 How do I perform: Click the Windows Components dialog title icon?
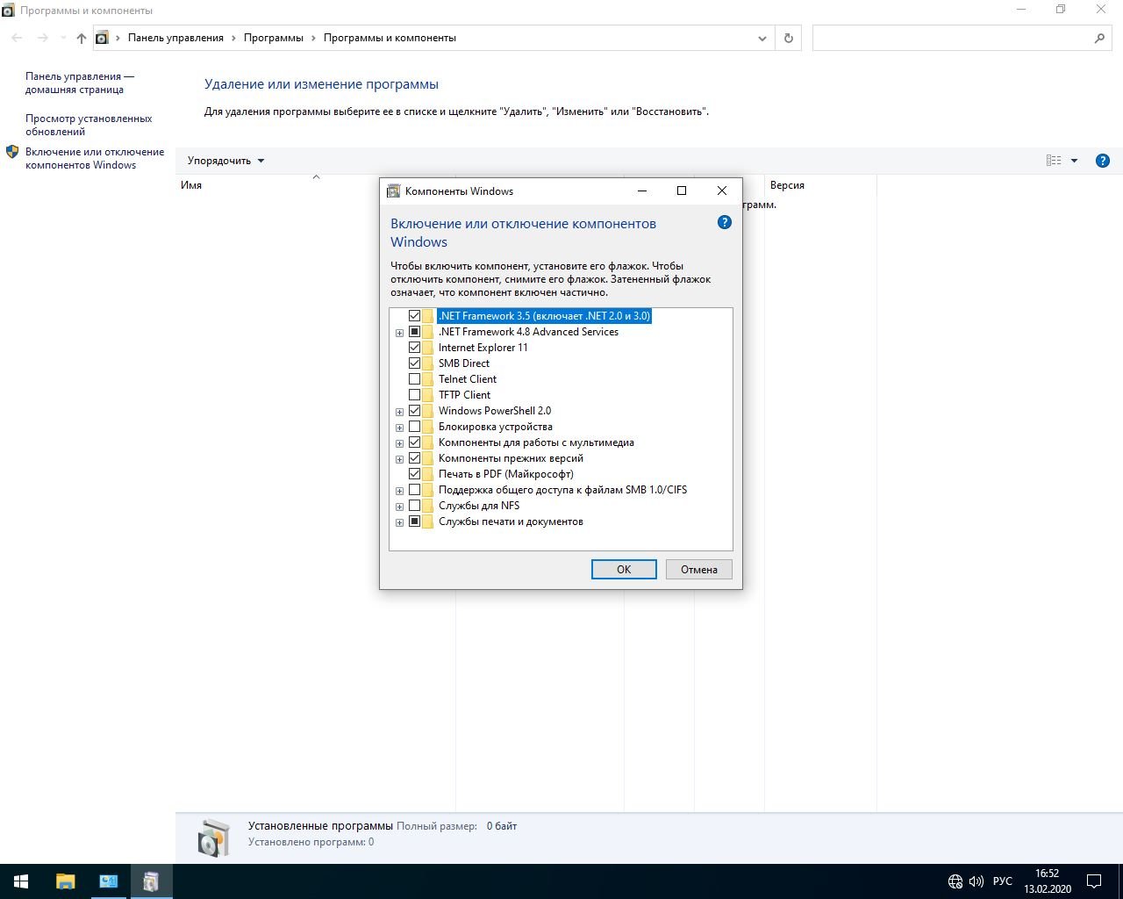point(394,191)
